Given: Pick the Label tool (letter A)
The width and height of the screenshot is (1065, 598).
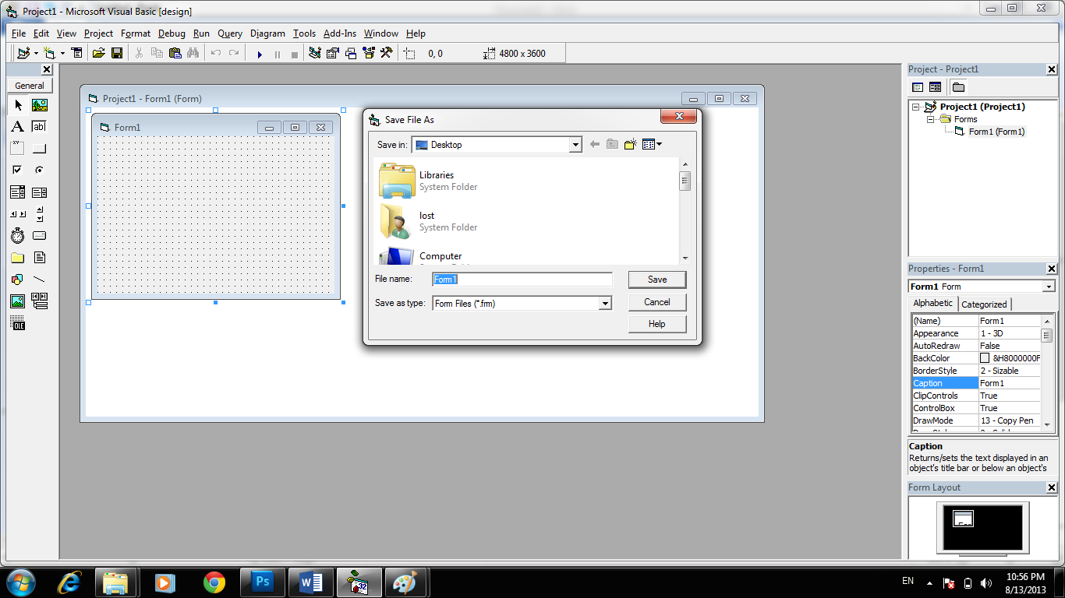Looking at the screenshot, I should tap(17, 126).
